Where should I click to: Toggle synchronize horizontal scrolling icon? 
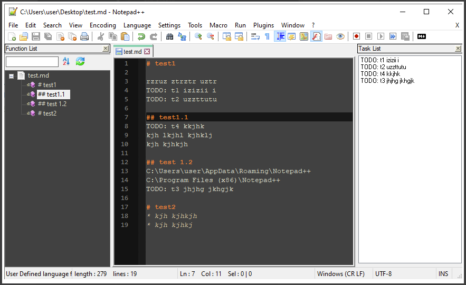[x=239, y=36]
